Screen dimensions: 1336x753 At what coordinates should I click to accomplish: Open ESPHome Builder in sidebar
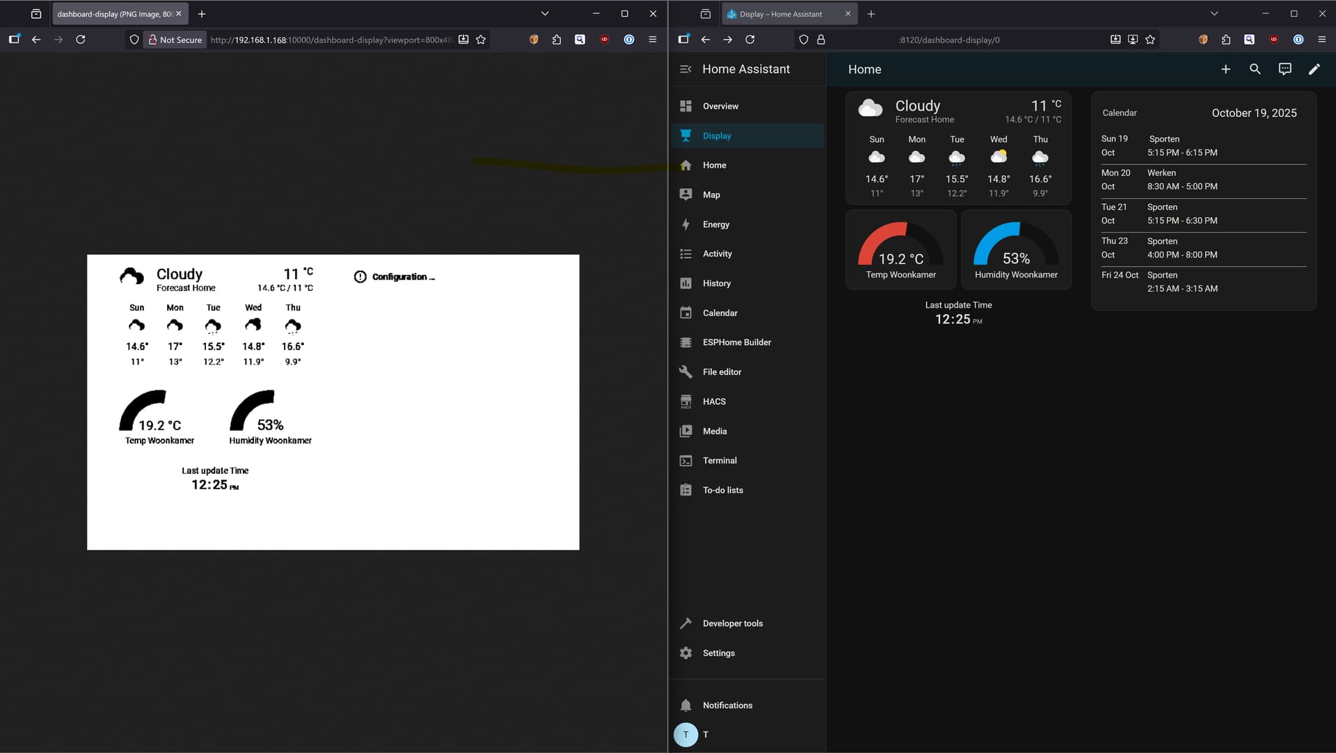[x=736, y=342]
